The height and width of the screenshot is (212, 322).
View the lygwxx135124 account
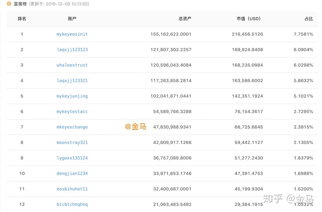(72, 158)
